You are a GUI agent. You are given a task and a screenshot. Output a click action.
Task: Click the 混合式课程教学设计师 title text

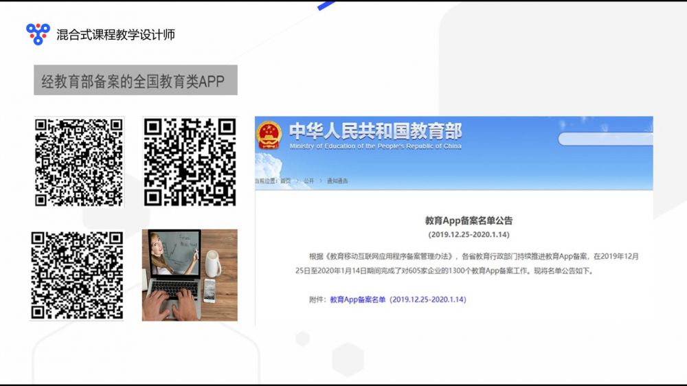tap(115, 34)
